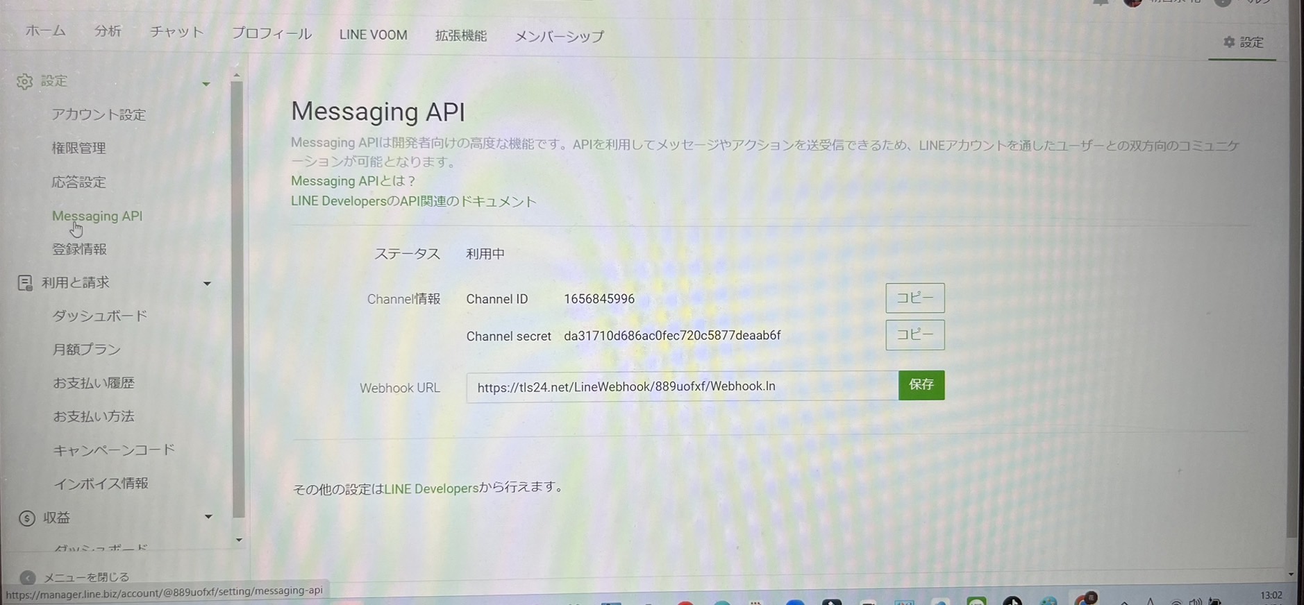Go to the プロフィール tab

pos(271,33)
